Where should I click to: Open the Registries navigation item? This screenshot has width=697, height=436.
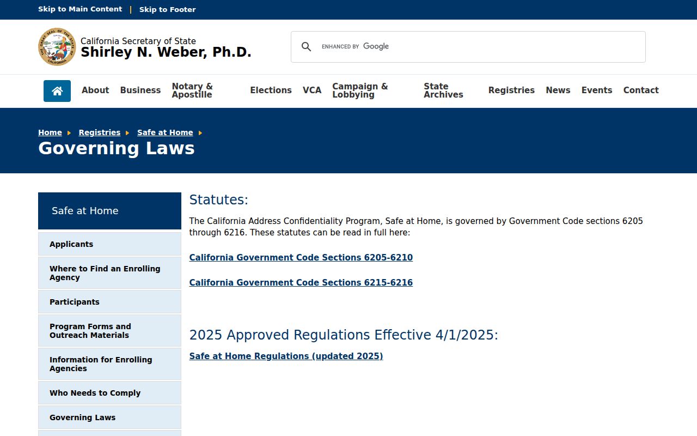click(511, 90)
